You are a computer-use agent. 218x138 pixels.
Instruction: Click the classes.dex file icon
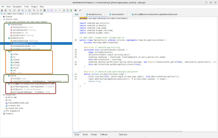[x=6, y=106]
